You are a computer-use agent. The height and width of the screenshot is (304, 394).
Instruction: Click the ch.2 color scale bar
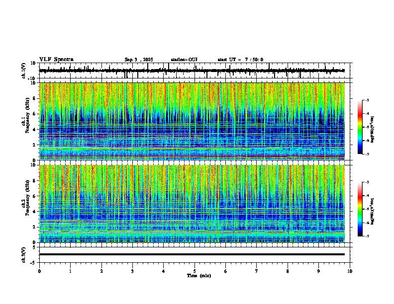(360, 209)
